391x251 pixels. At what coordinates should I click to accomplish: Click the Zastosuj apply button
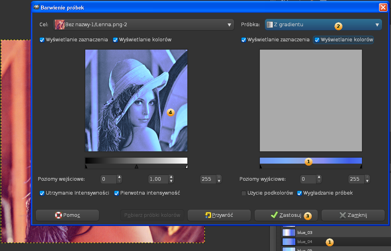[x=286, y=215]
